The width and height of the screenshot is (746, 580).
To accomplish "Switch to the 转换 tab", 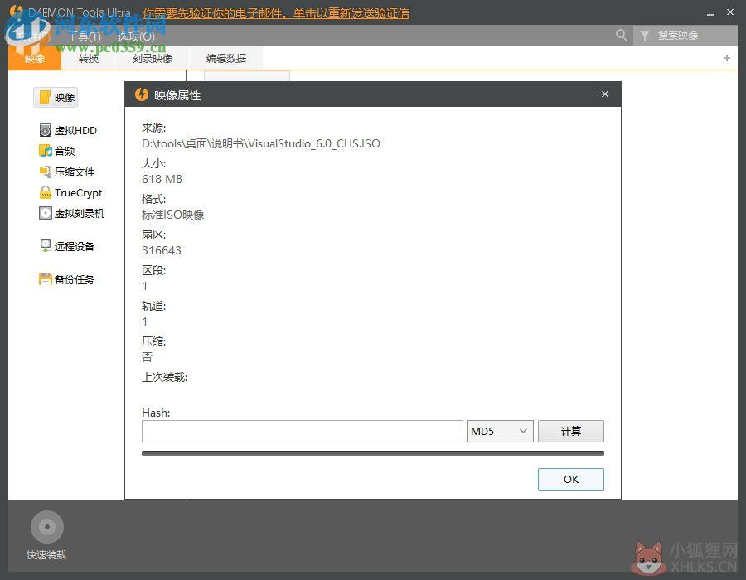I will 89,59.
